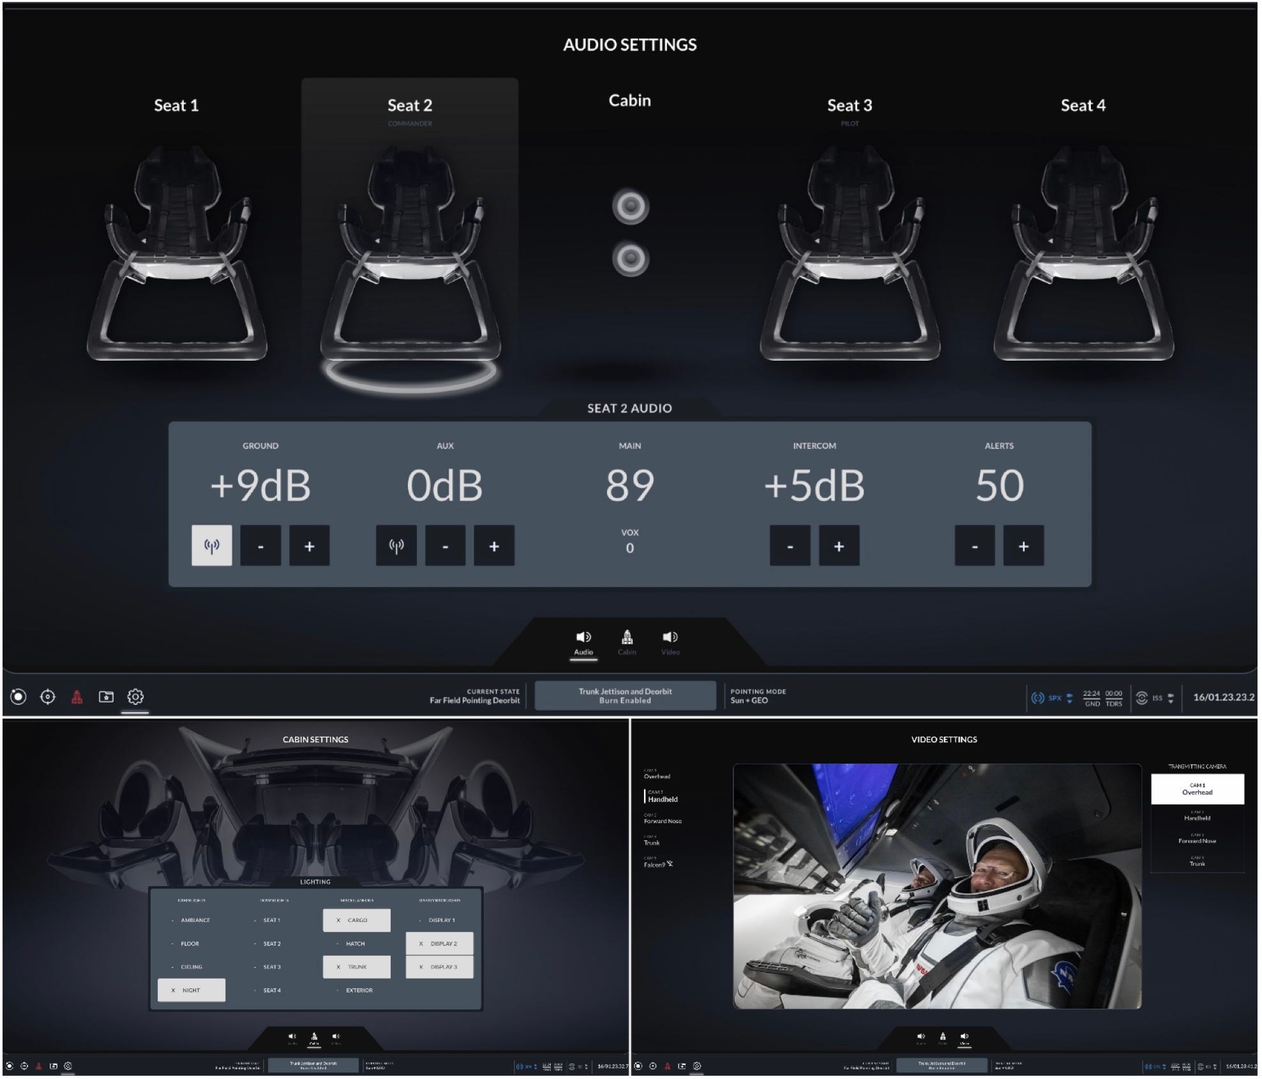
Task: Click the SPX signal icon in the bottom-right
Action: (x=1038, y=697)
